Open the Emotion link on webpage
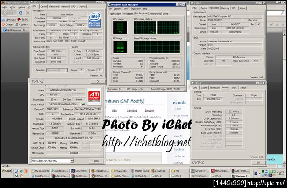Image resolution: width=287 pixels, height=188 pixels. [149, 111]
